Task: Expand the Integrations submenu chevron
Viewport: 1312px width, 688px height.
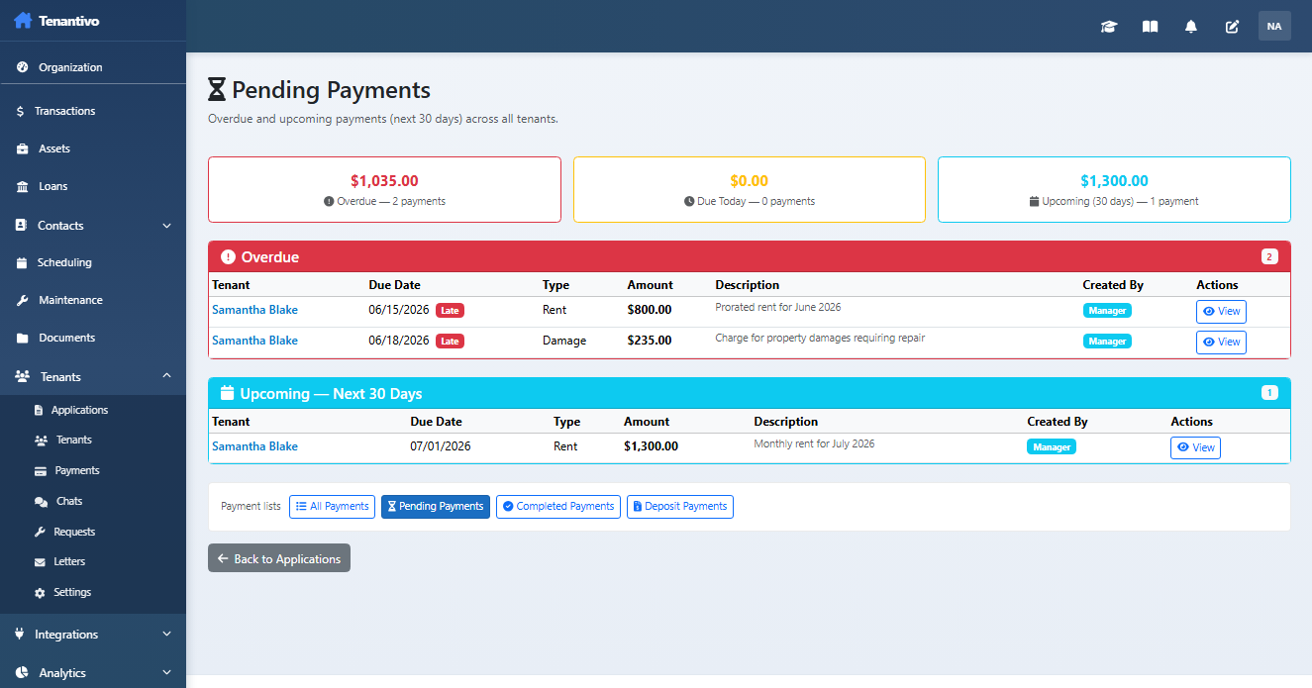Action: pyautogui.click(x=166, y=634)
